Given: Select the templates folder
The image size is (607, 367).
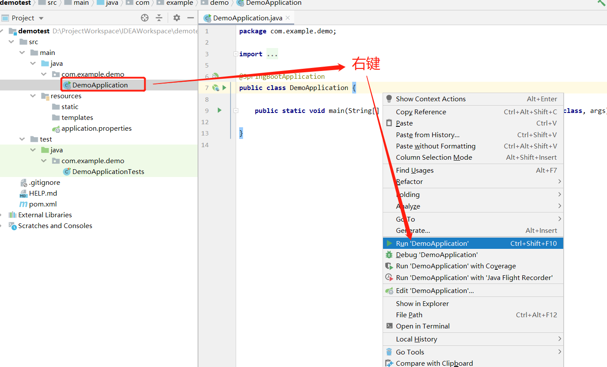Looking at the screenshot, I should pyautogui.click(x=77, y=117).
